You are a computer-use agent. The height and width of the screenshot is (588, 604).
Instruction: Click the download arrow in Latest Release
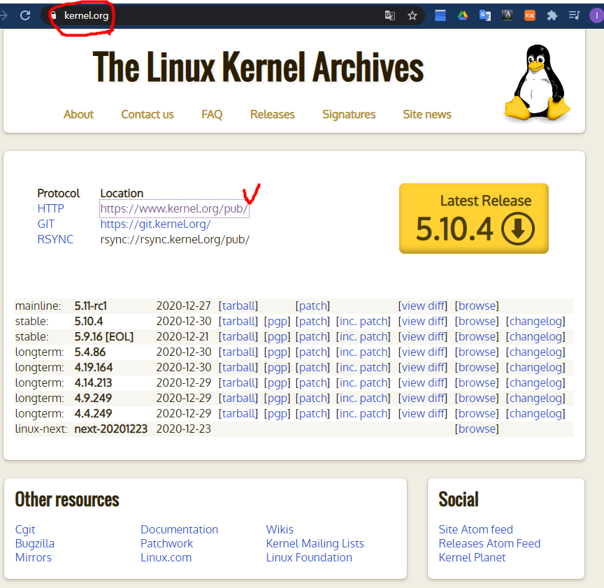pos(518,229)
